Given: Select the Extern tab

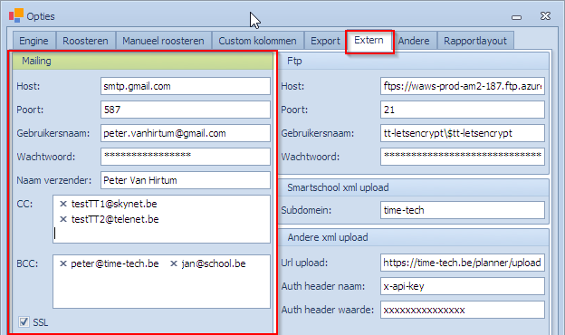Looking at the screenshot, I should pos(369,41).
